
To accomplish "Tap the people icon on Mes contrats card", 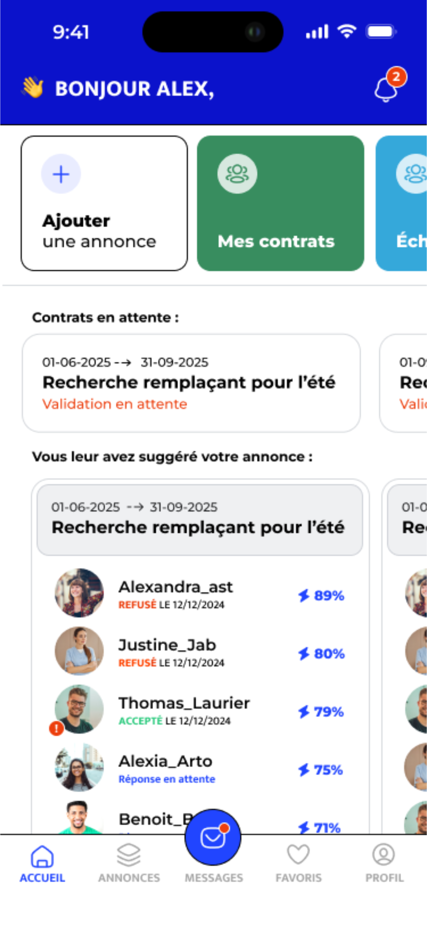I will point(237,174).
